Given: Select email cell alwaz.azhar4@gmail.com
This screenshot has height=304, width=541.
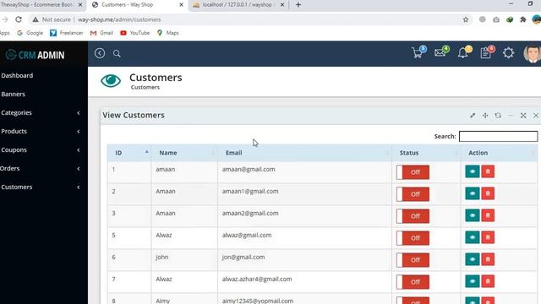Looking at the screenshot, I should click(257, 280).
